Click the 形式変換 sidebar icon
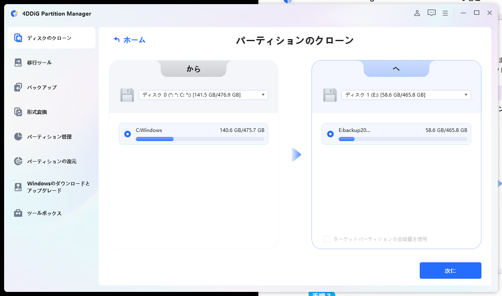This screenshot has height=296, width=502. point(18,112)
